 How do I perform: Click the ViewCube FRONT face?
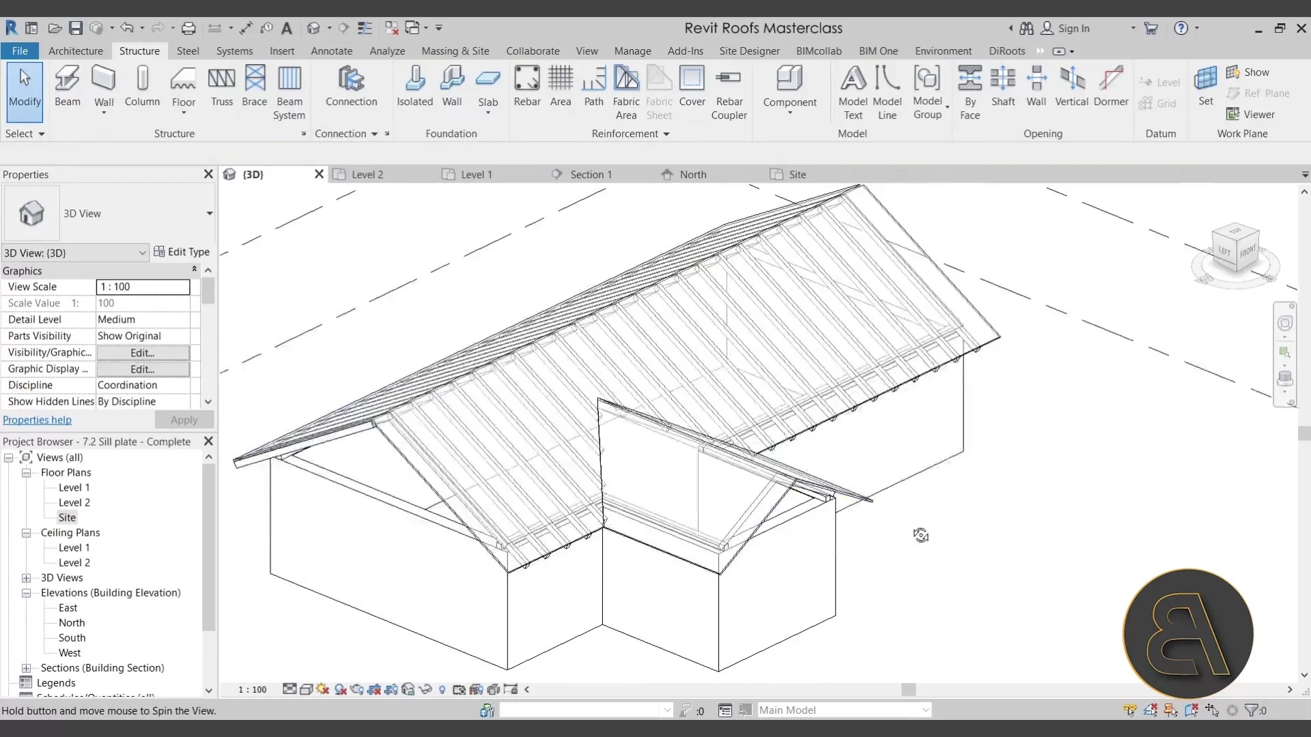(1249, 252)
